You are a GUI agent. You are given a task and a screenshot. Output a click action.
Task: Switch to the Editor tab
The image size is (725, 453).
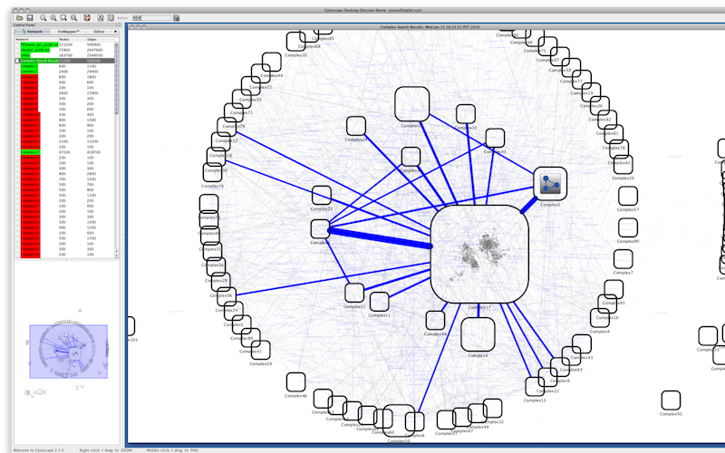99,31
